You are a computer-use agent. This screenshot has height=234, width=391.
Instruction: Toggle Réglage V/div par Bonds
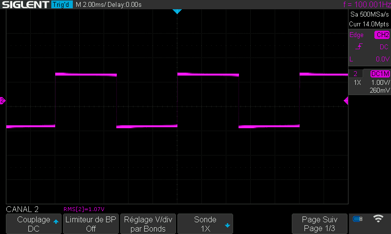148,224
